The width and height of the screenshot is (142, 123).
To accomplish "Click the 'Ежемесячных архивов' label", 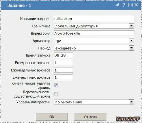I will [x=31, y=77].
